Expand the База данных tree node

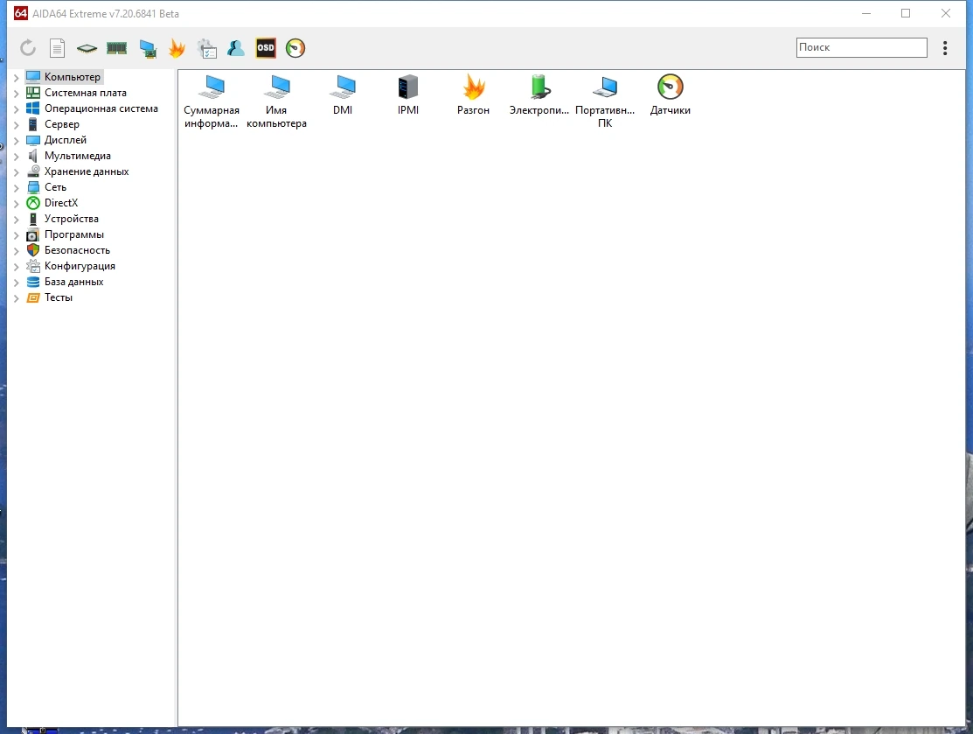click(x=16, y=283)
